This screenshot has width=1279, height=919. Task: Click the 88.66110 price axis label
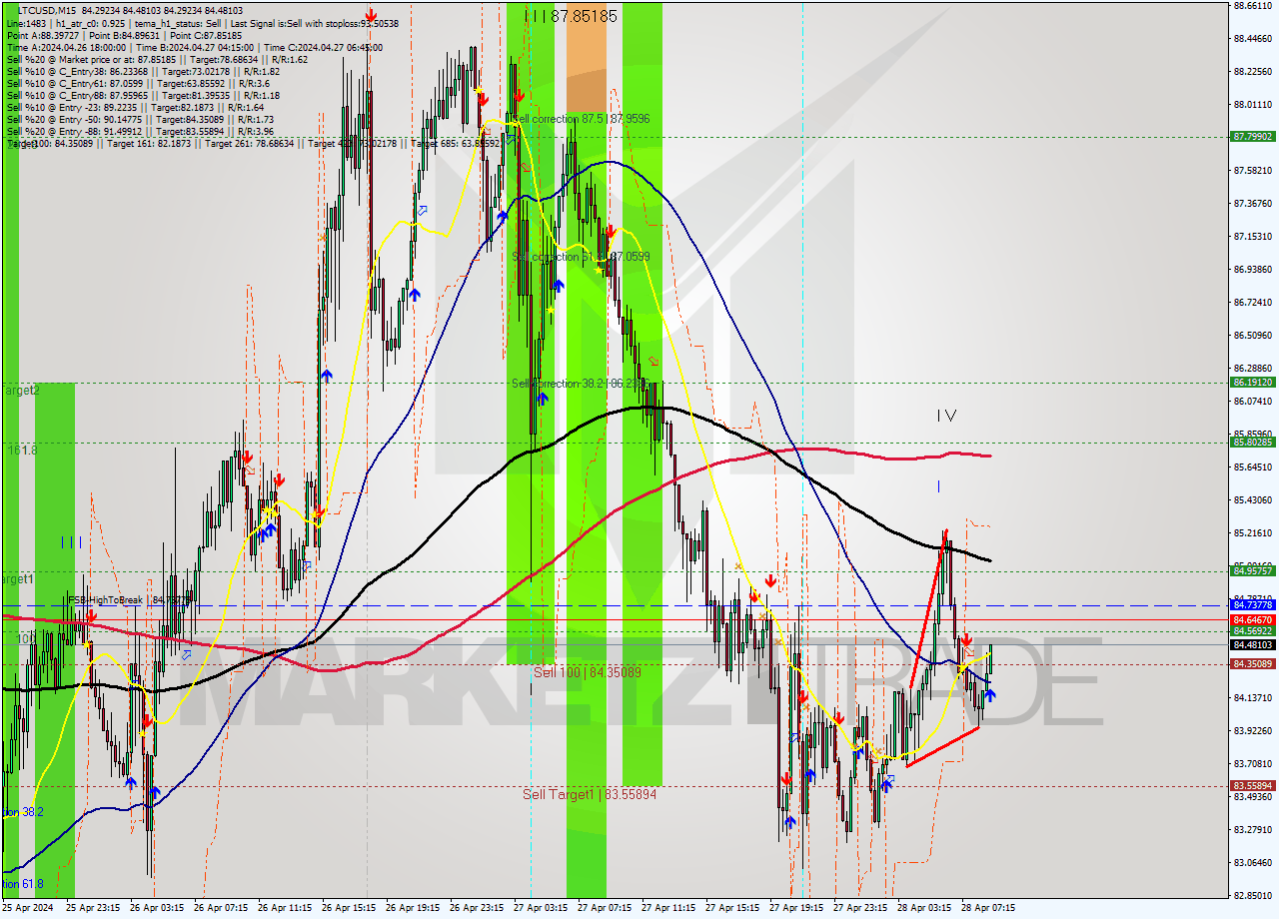(1253, 6)
